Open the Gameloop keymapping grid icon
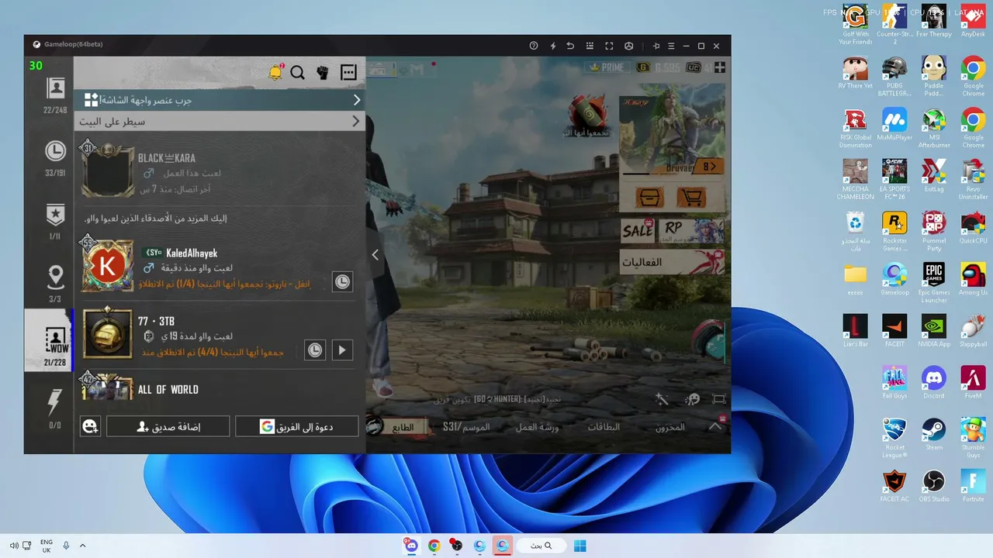The width and height of the screenshot is (993, 558). 590,46
